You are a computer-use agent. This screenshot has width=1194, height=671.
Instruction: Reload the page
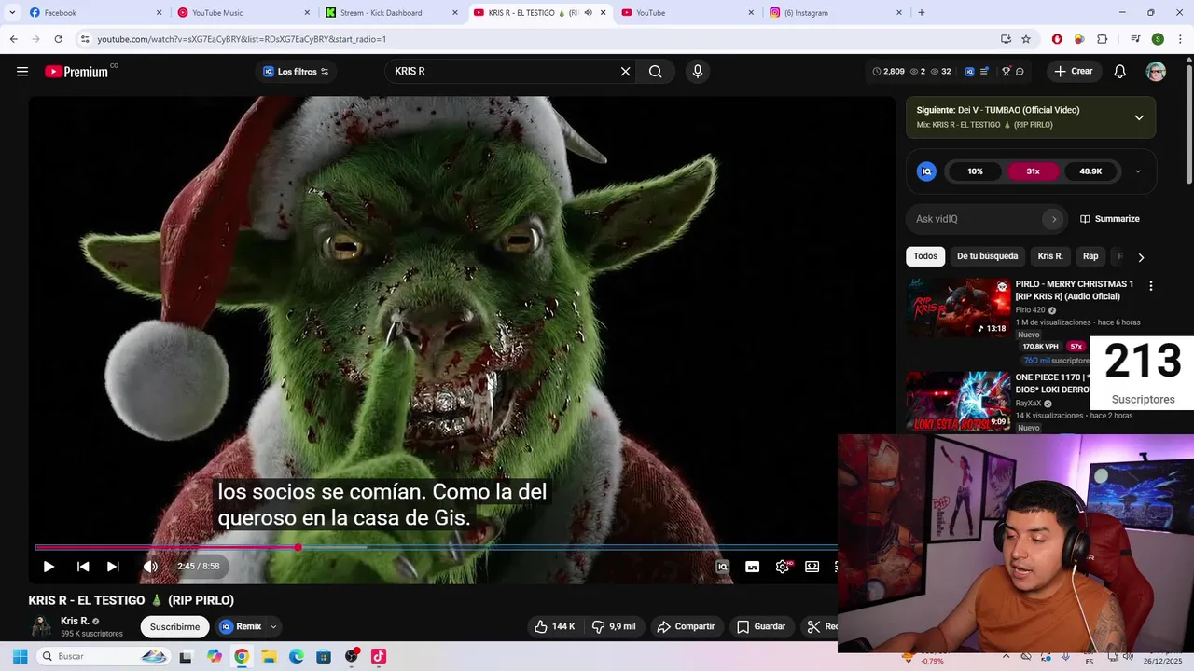coord(58,39)
